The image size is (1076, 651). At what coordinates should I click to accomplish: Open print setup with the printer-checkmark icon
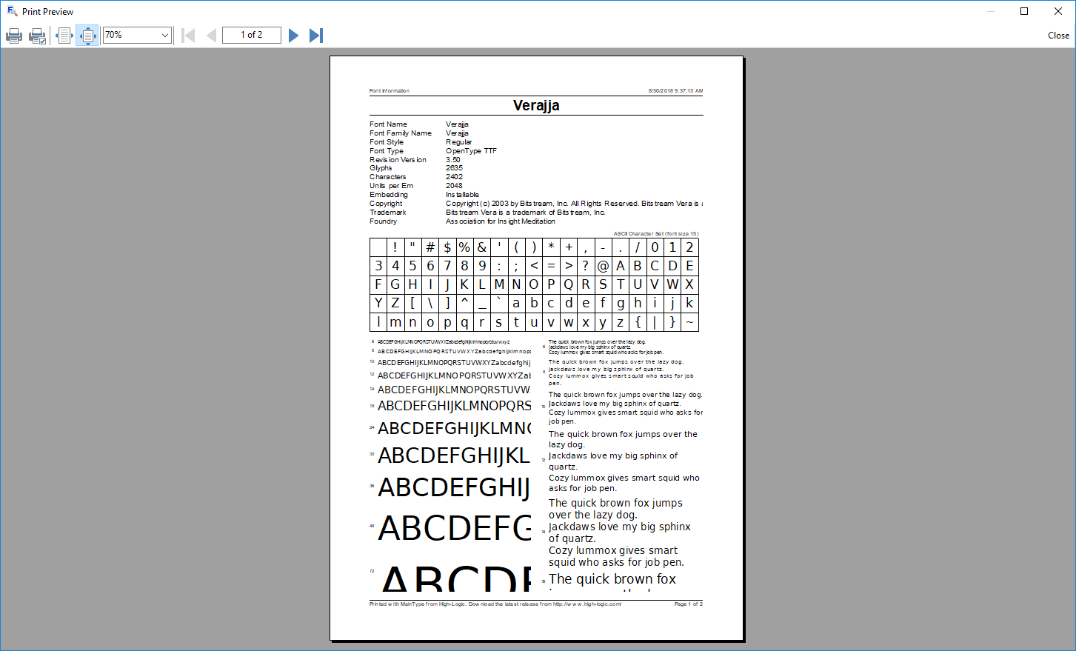tap(37, 36)
